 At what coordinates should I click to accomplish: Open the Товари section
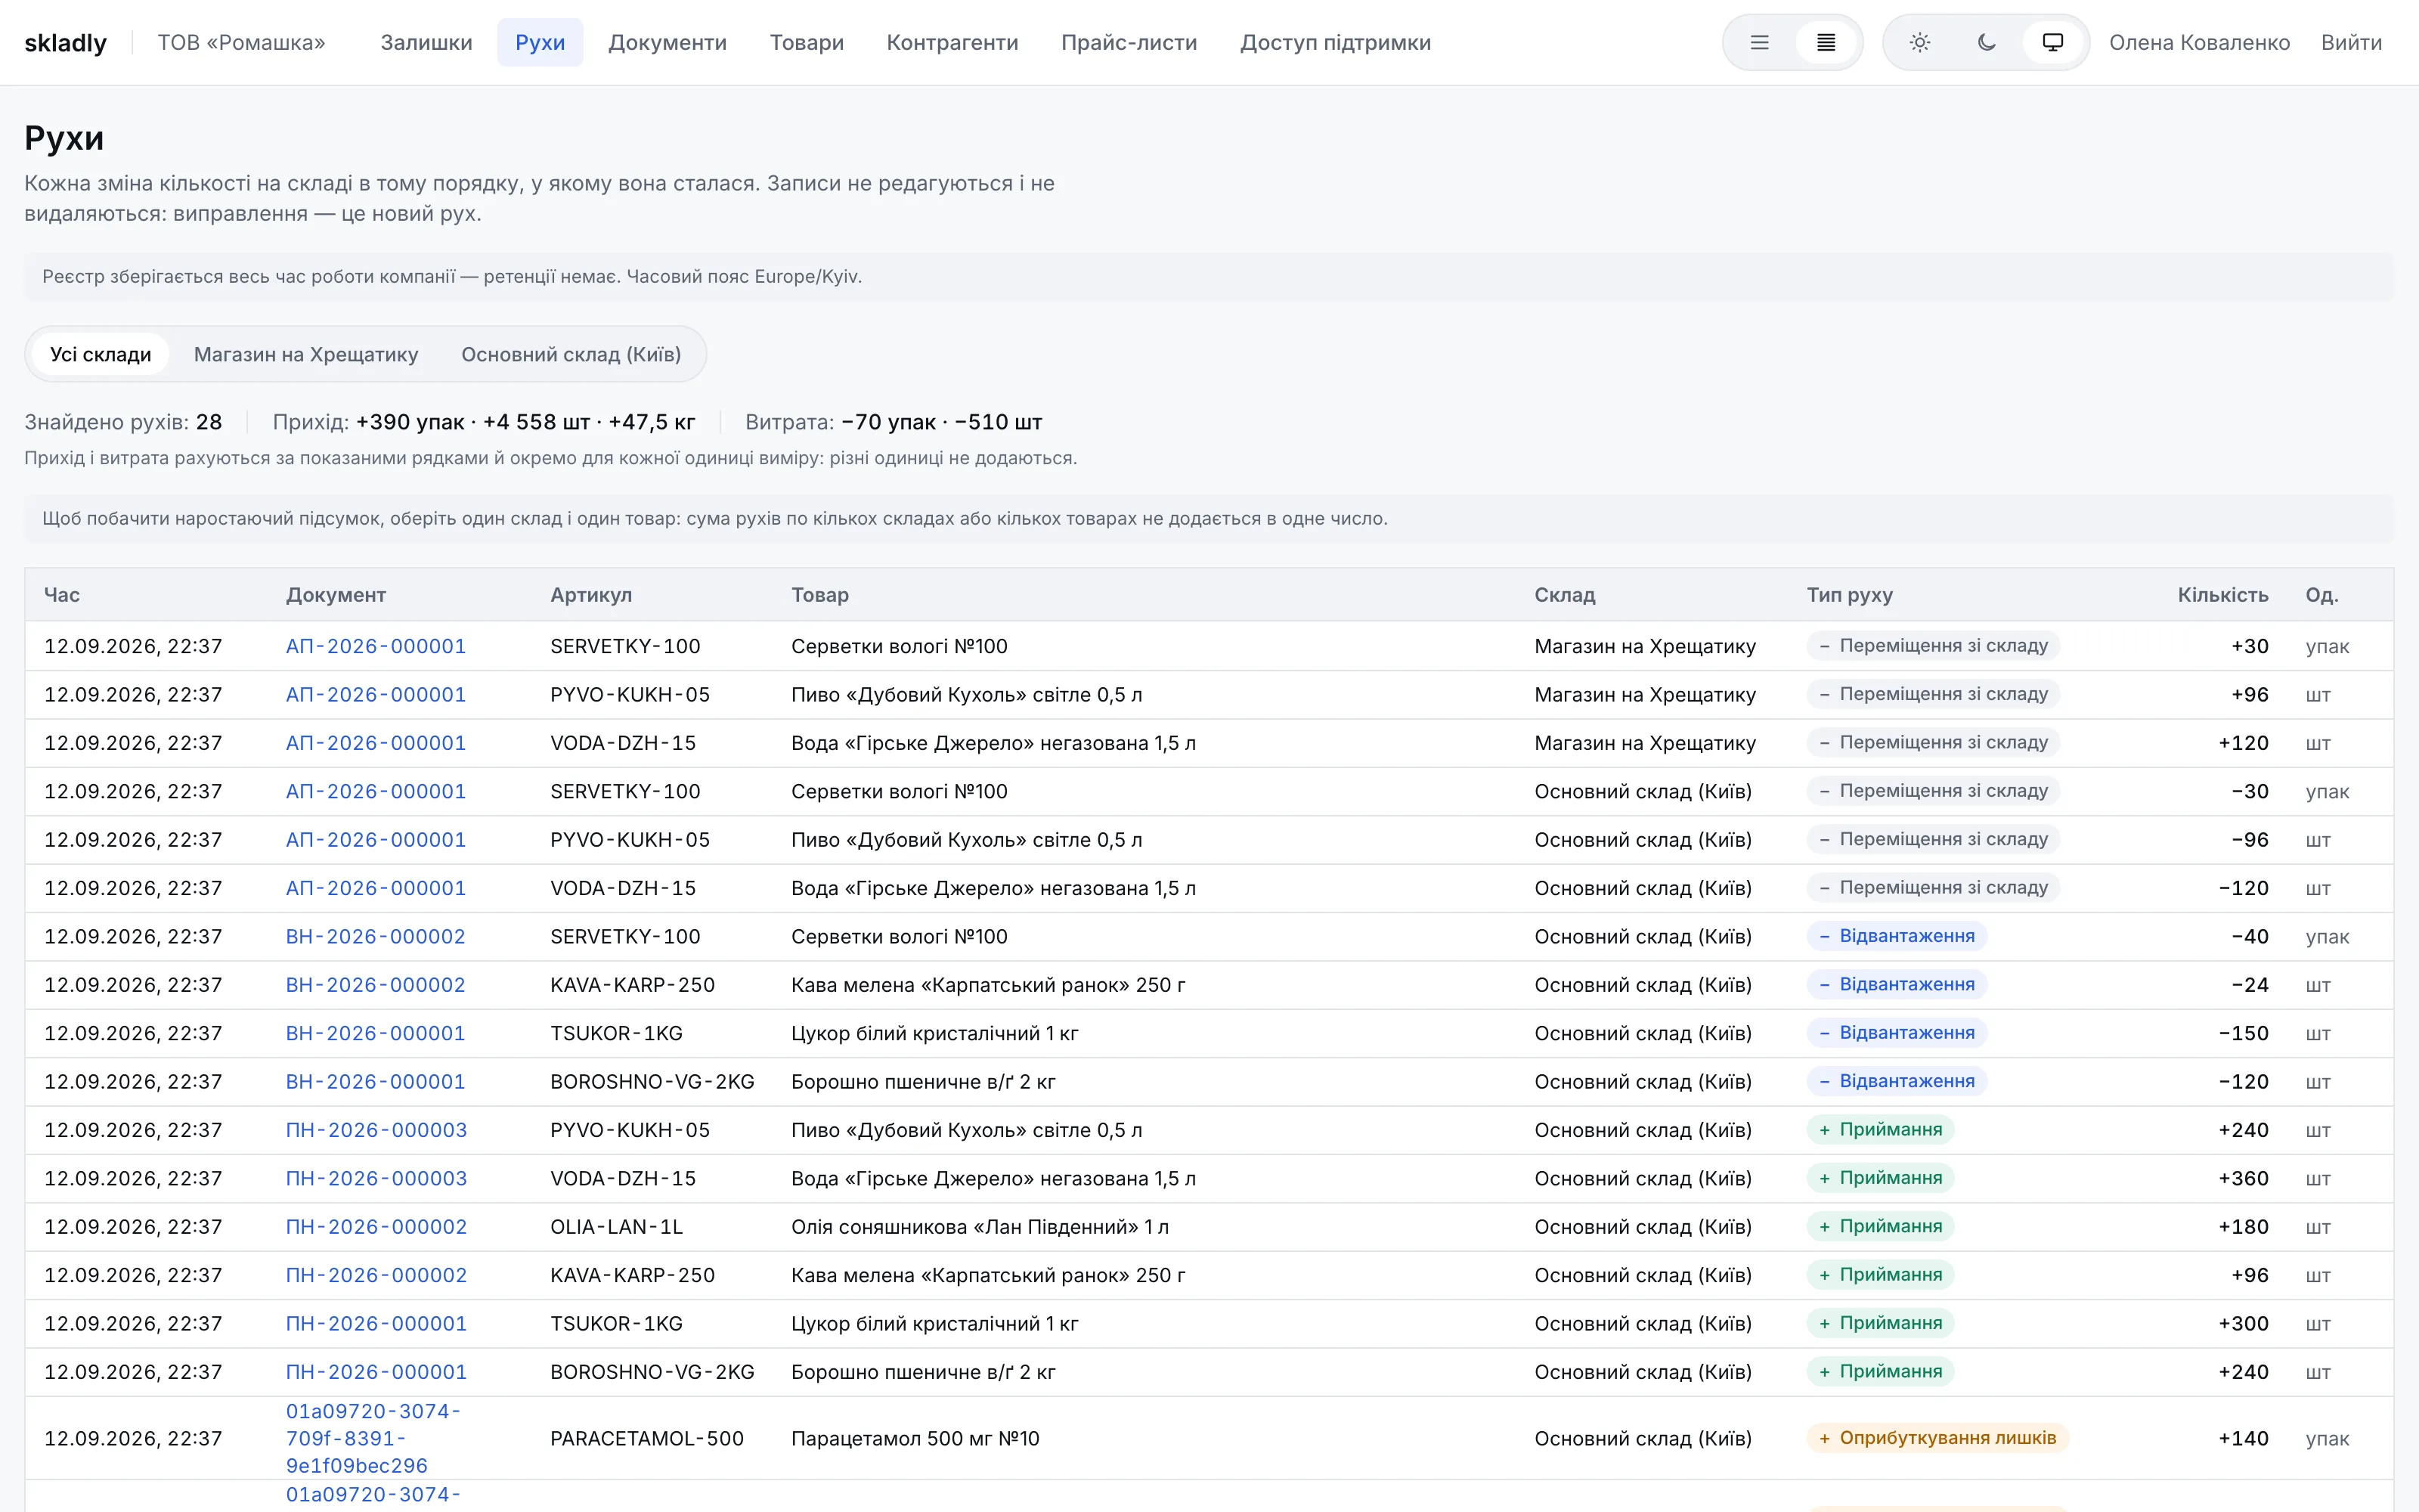[807, 43]
